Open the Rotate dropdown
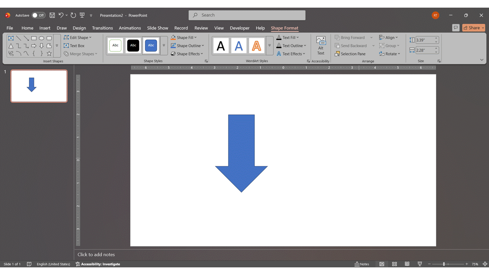The width and height of the screenshot is (489, 275). (390, 54)
